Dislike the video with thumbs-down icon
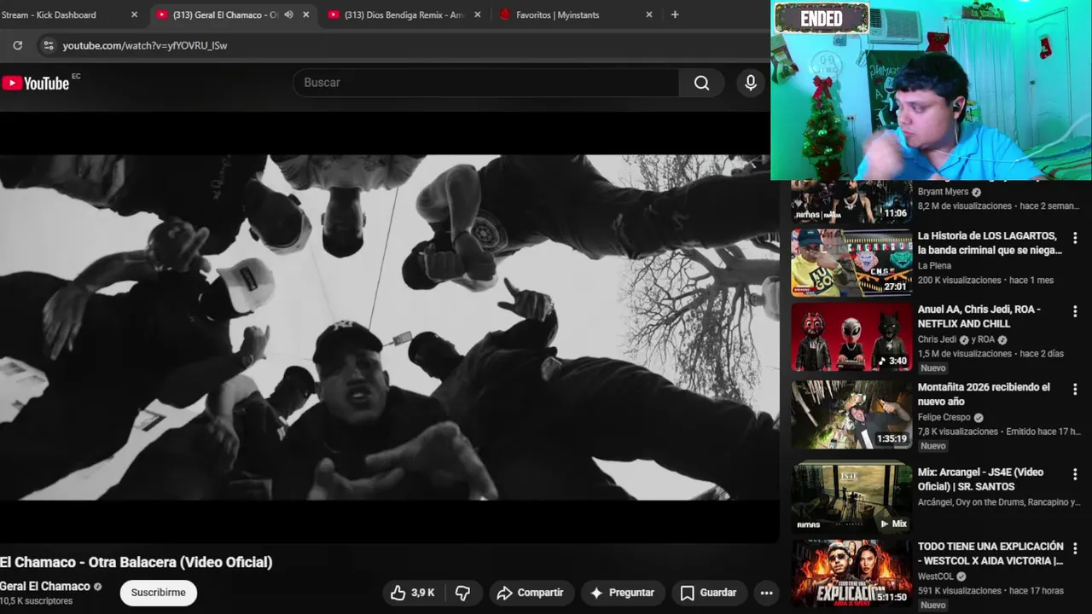This screenshot has width=1092, height=614. coord(463,593)
